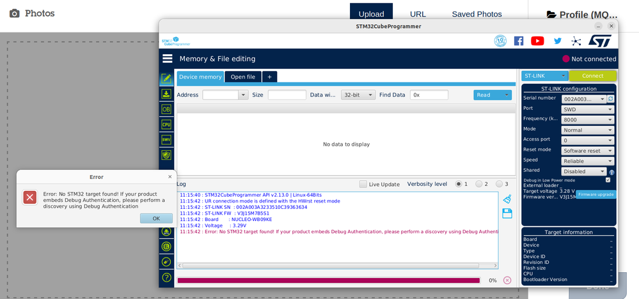
Task: Open the Facebook link icon
Action: click(518, 41)
